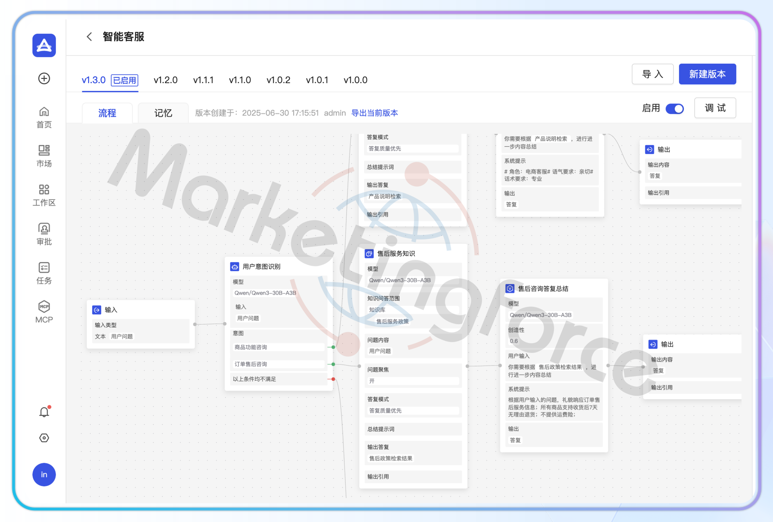Open settings hexagon icon in sidebar
This screenshot has width=773, height=522.
pos(44,438)
